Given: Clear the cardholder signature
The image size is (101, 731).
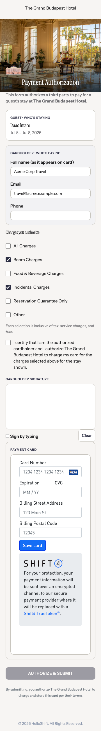Looking at the screenshot, I should point(87,435).
